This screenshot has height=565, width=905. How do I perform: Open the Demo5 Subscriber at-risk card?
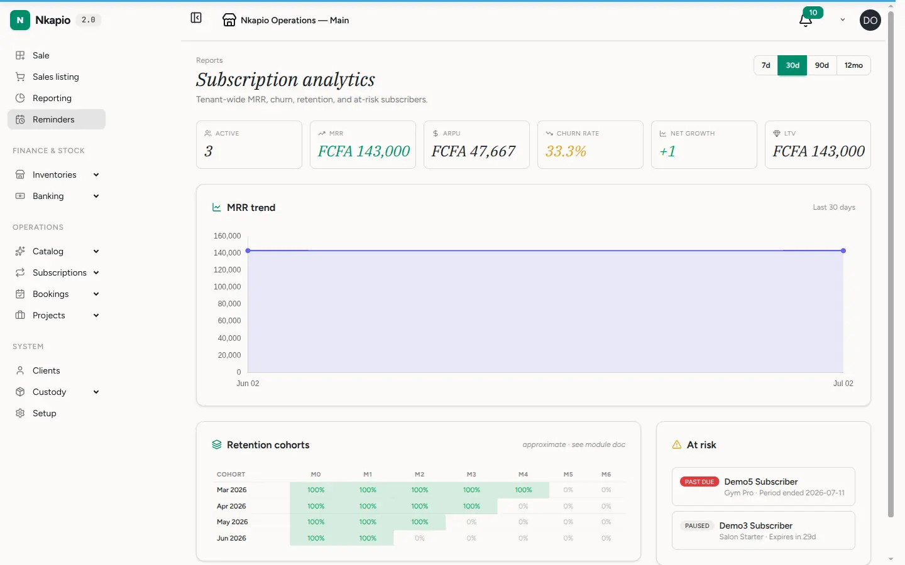tap(763, 487)
